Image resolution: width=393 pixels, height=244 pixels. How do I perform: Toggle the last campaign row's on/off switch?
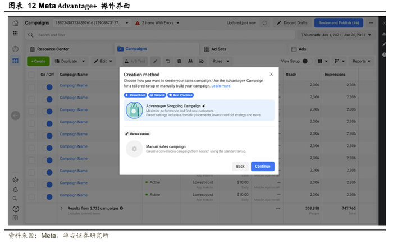coord(47,197)
